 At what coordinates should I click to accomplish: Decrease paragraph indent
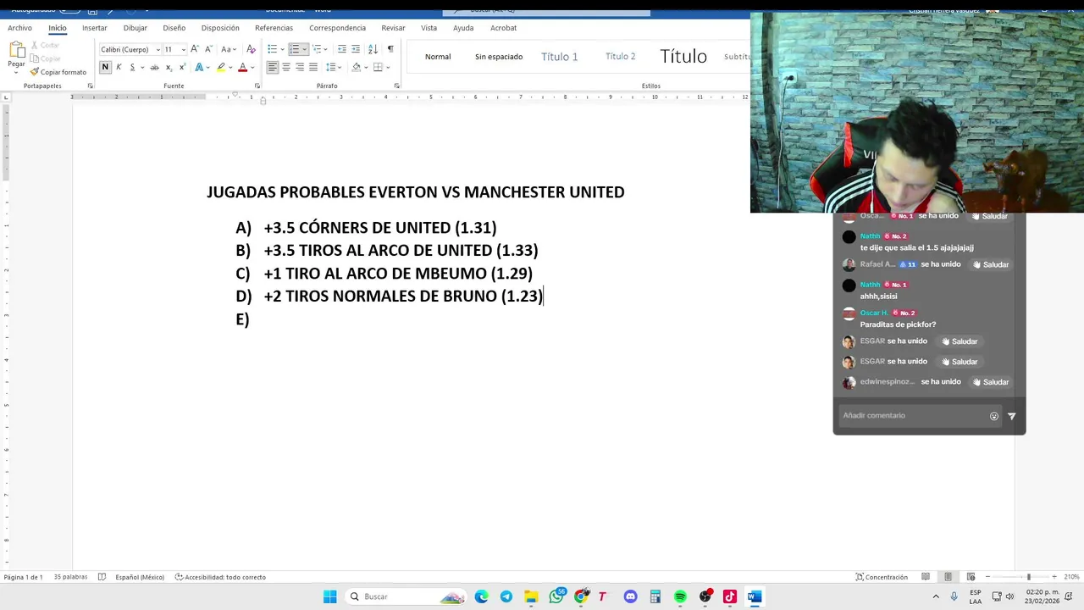tap(341, 49)
